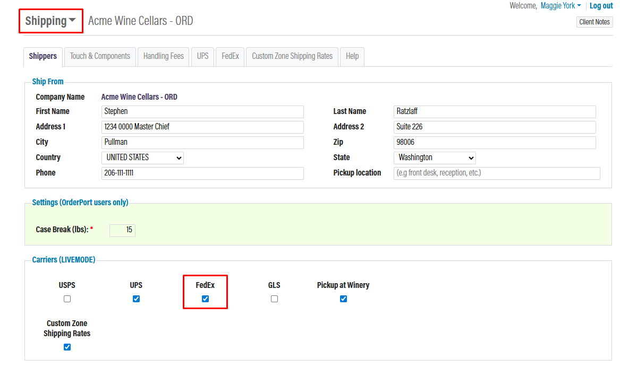Click the First Name field
The width and height of the screenshot is (620, 368).
click(202, 112)
